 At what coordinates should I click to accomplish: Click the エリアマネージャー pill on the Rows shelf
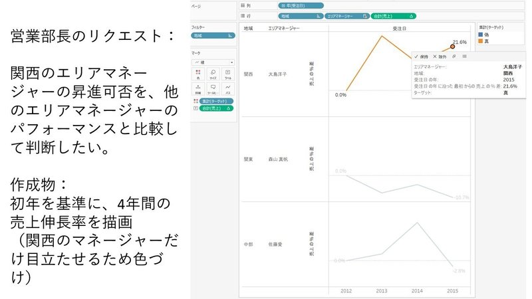tap(346, 16)
